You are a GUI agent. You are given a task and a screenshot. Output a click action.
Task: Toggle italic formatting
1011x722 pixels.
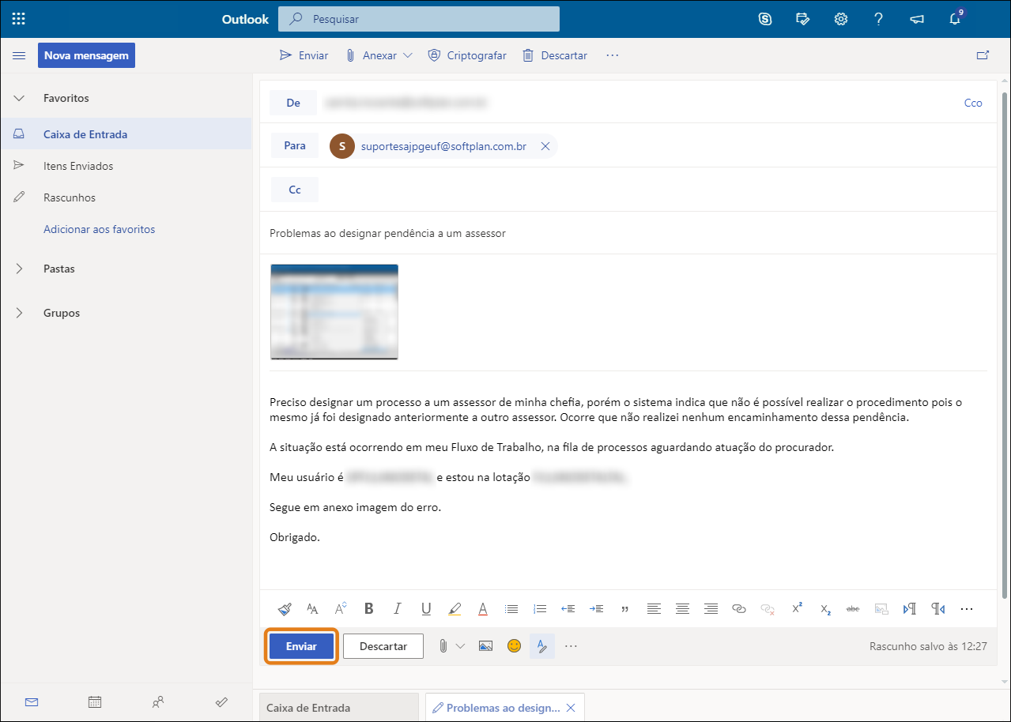click(397, 609)
